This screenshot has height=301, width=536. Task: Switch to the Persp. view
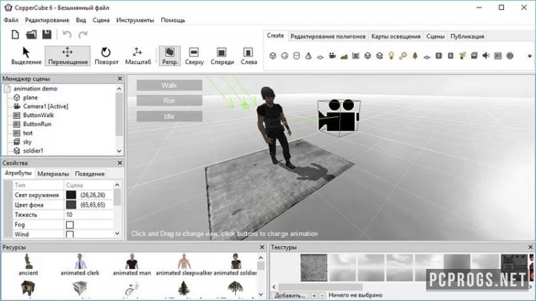coord(170,56)
